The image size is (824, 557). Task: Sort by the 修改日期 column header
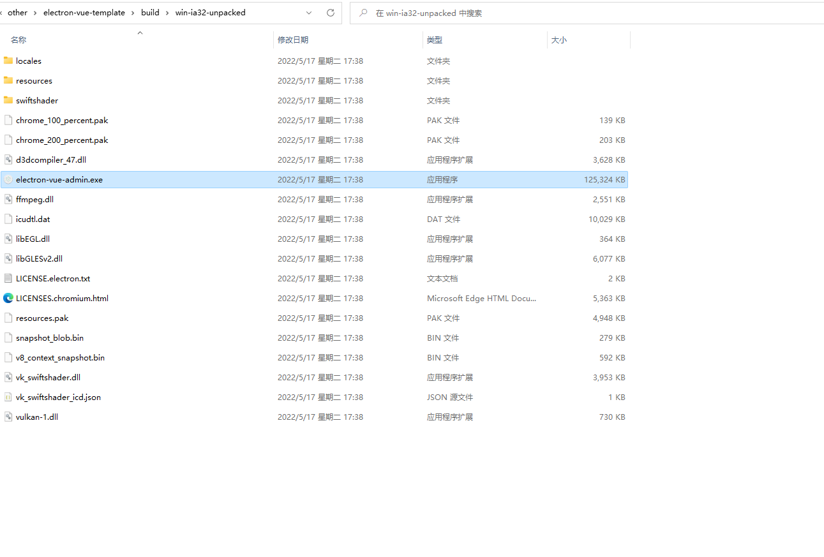tap(293, 40)
